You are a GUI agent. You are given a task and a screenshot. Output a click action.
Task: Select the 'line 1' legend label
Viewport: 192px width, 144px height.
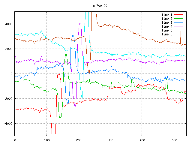(167, 15)
